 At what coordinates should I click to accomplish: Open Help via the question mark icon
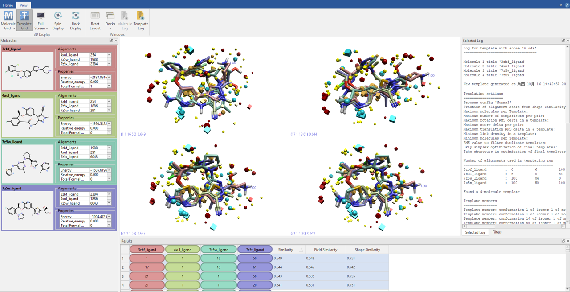click(x=567, y=5)
